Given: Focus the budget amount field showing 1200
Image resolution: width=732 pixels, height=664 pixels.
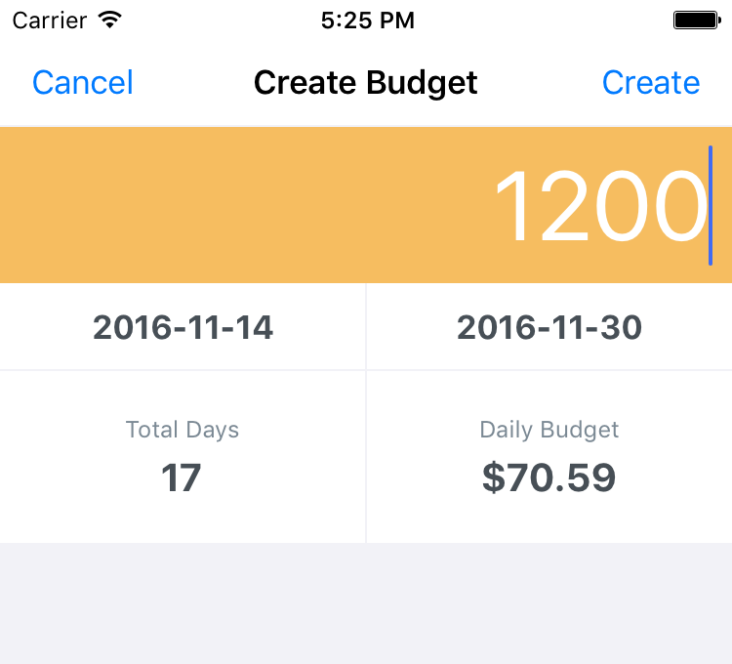Looking at the screenshot, I should pyautogui.click(x=598, y=207).
